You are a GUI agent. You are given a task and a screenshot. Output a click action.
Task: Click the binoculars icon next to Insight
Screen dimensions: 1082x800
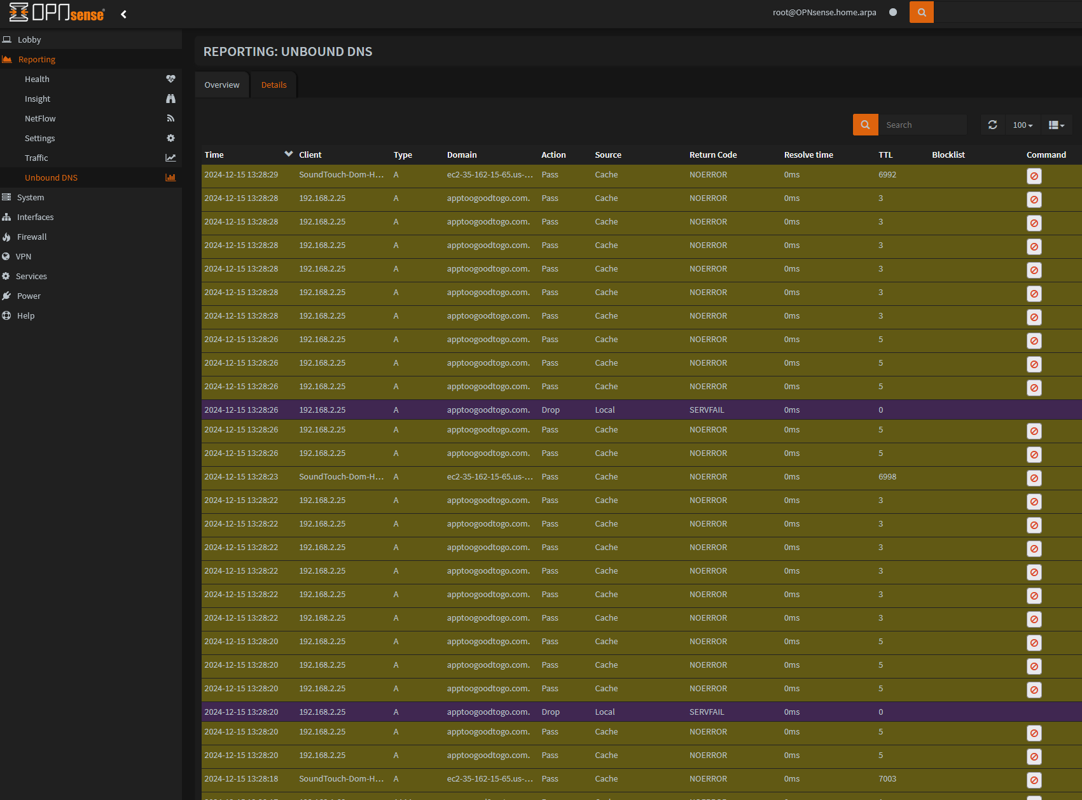[170, 99]
